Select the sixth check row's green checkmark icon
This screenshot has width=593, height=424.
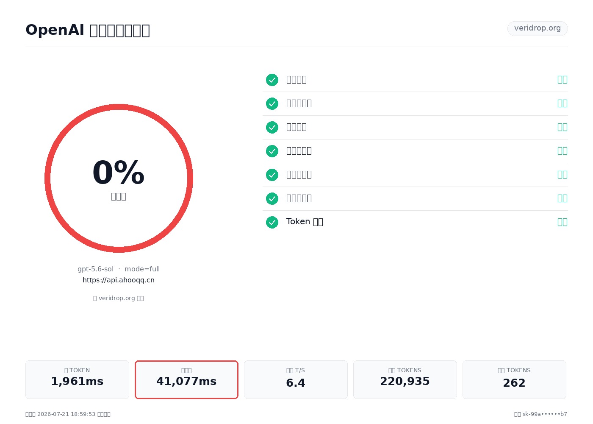[272, 198]
